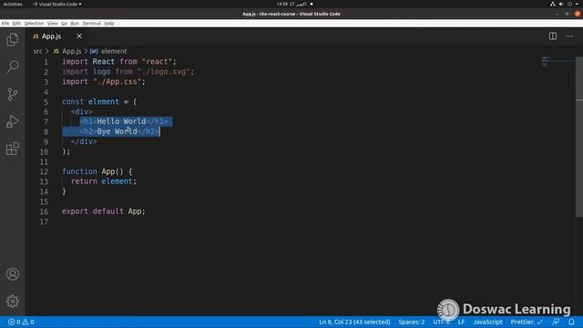Open the File menu
Viewport: 583px width, 328px height.
tap(5, 23)
